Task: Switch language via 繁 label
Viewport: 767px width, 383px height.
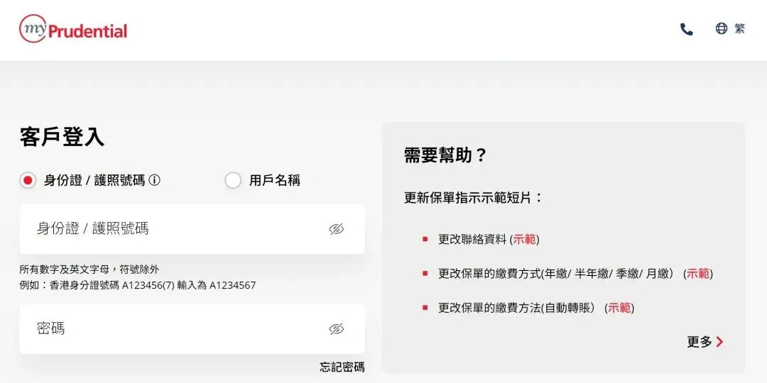Action: tap(739, 29)
